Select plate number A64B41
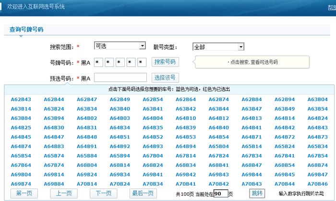 point(252,127)
